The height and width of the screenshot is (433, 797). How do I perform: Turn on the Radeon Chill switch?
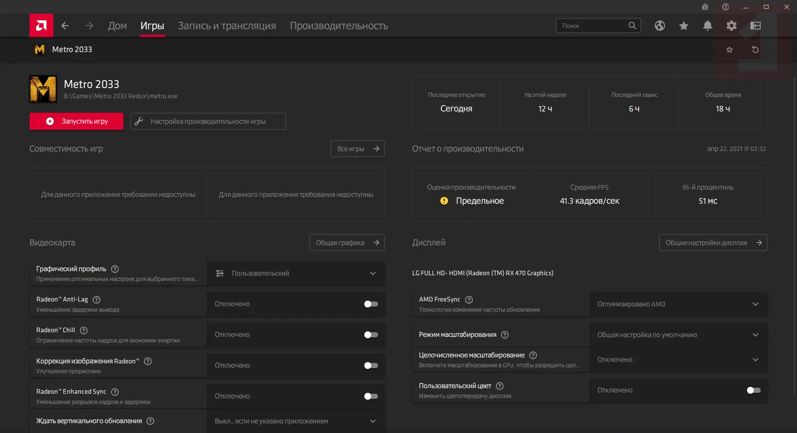[x=371, y=335]
